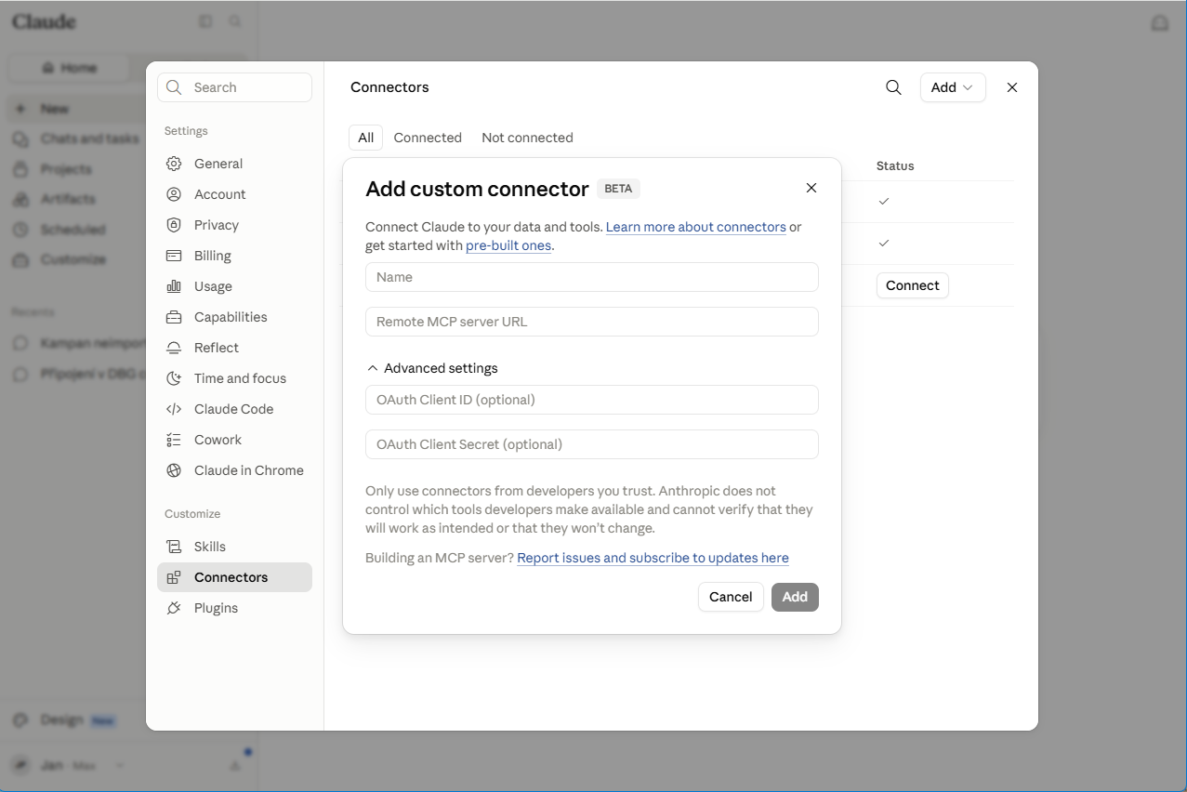The width and height of the screenshot is (1187, 792).
Task: Open Account settings person icon
Action: [x=174, y=194]
